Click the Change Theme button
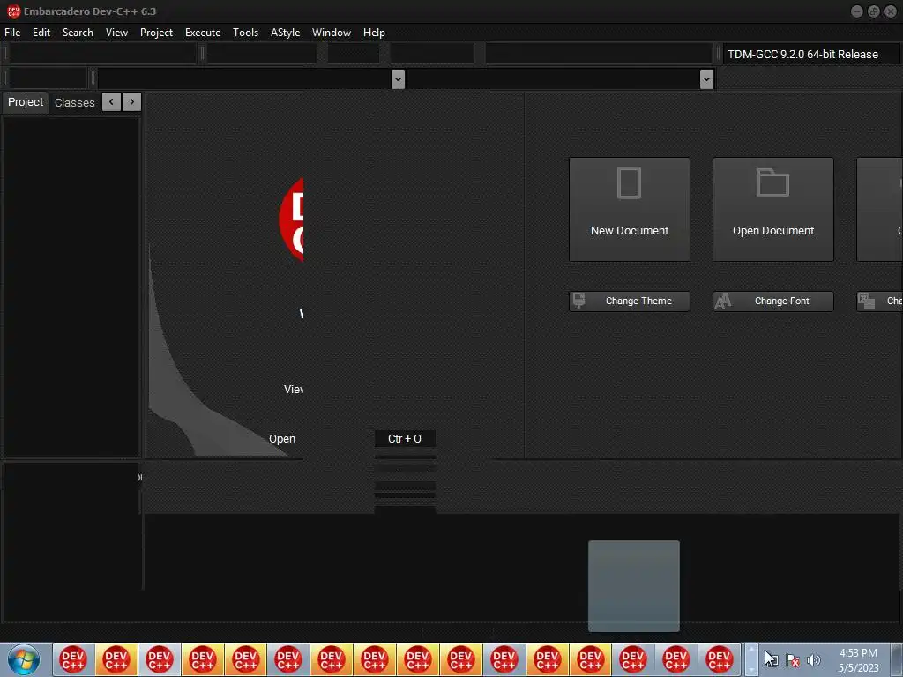Image resolution: width=903 pixels, height=677 pixels. 630,301
